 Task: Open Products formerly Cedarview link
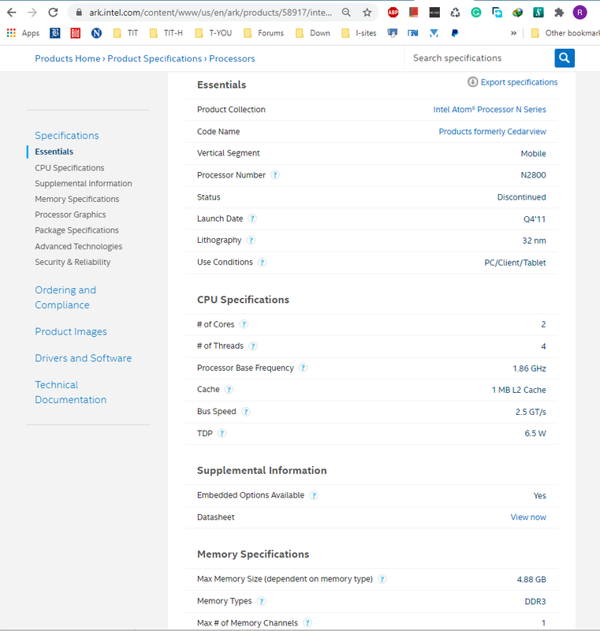pyautogui.click(x=492, y=132)
